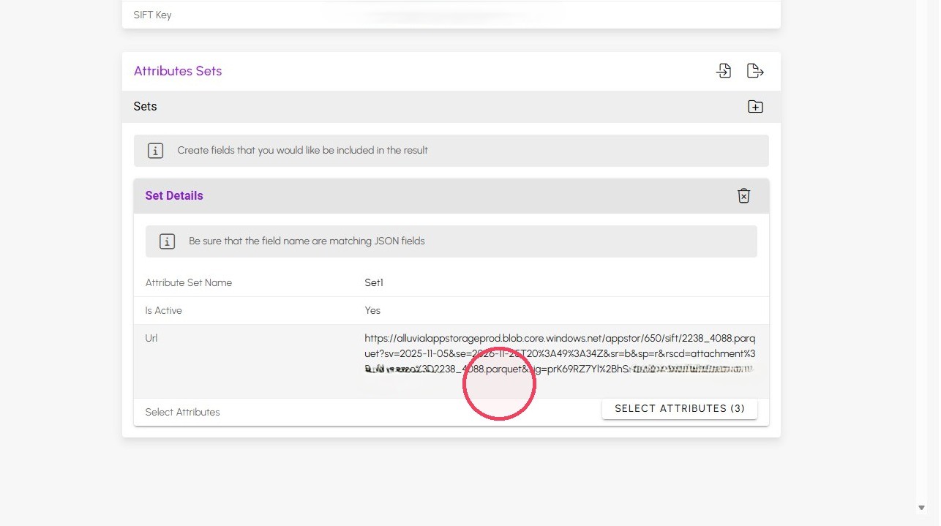Select the SIFT Key row label

[x=152, y=15]
